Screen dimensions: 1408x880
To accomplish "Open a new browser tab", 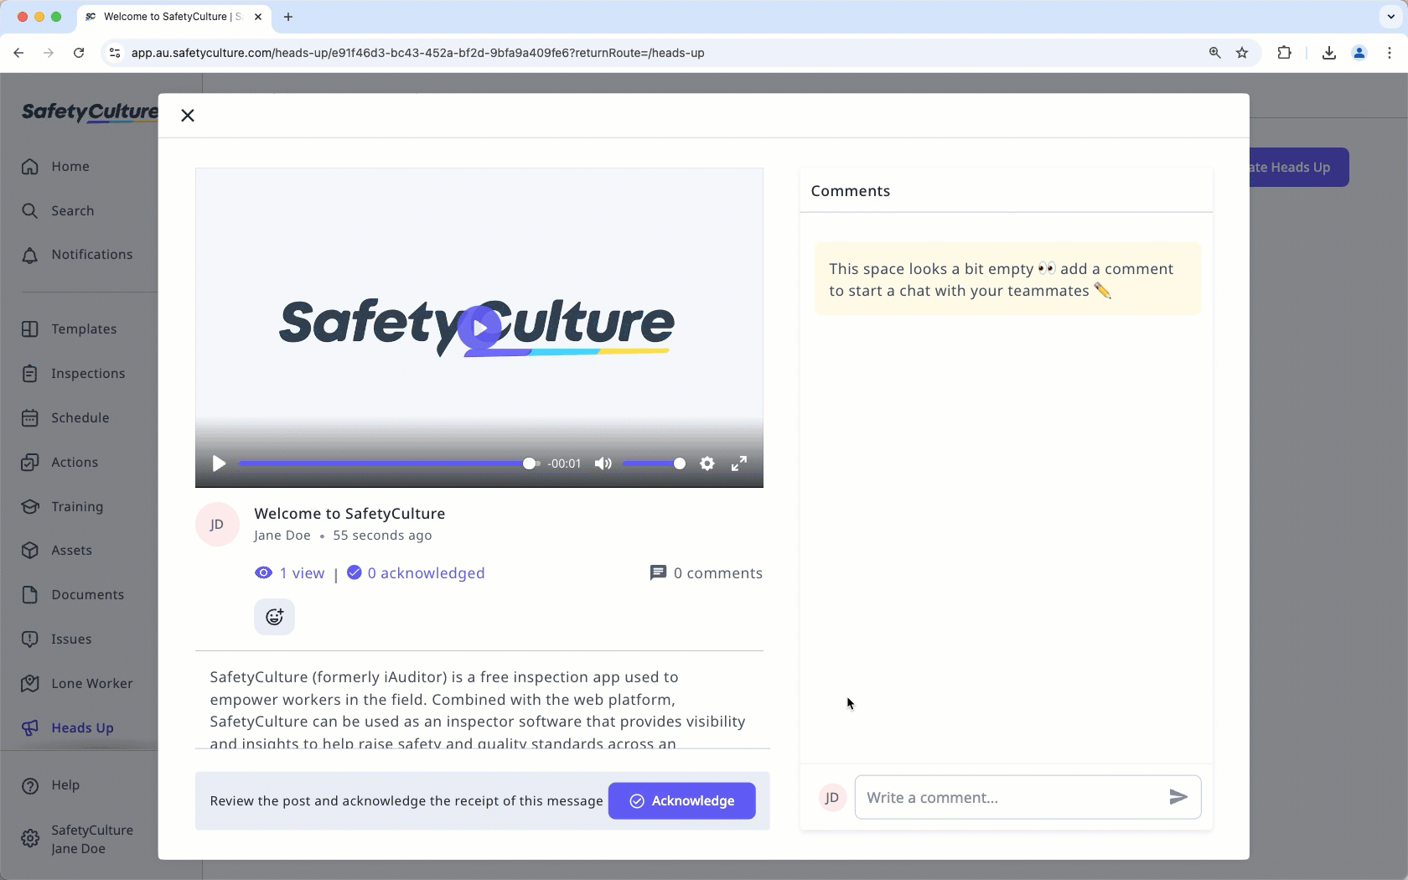I will [288, 17].
